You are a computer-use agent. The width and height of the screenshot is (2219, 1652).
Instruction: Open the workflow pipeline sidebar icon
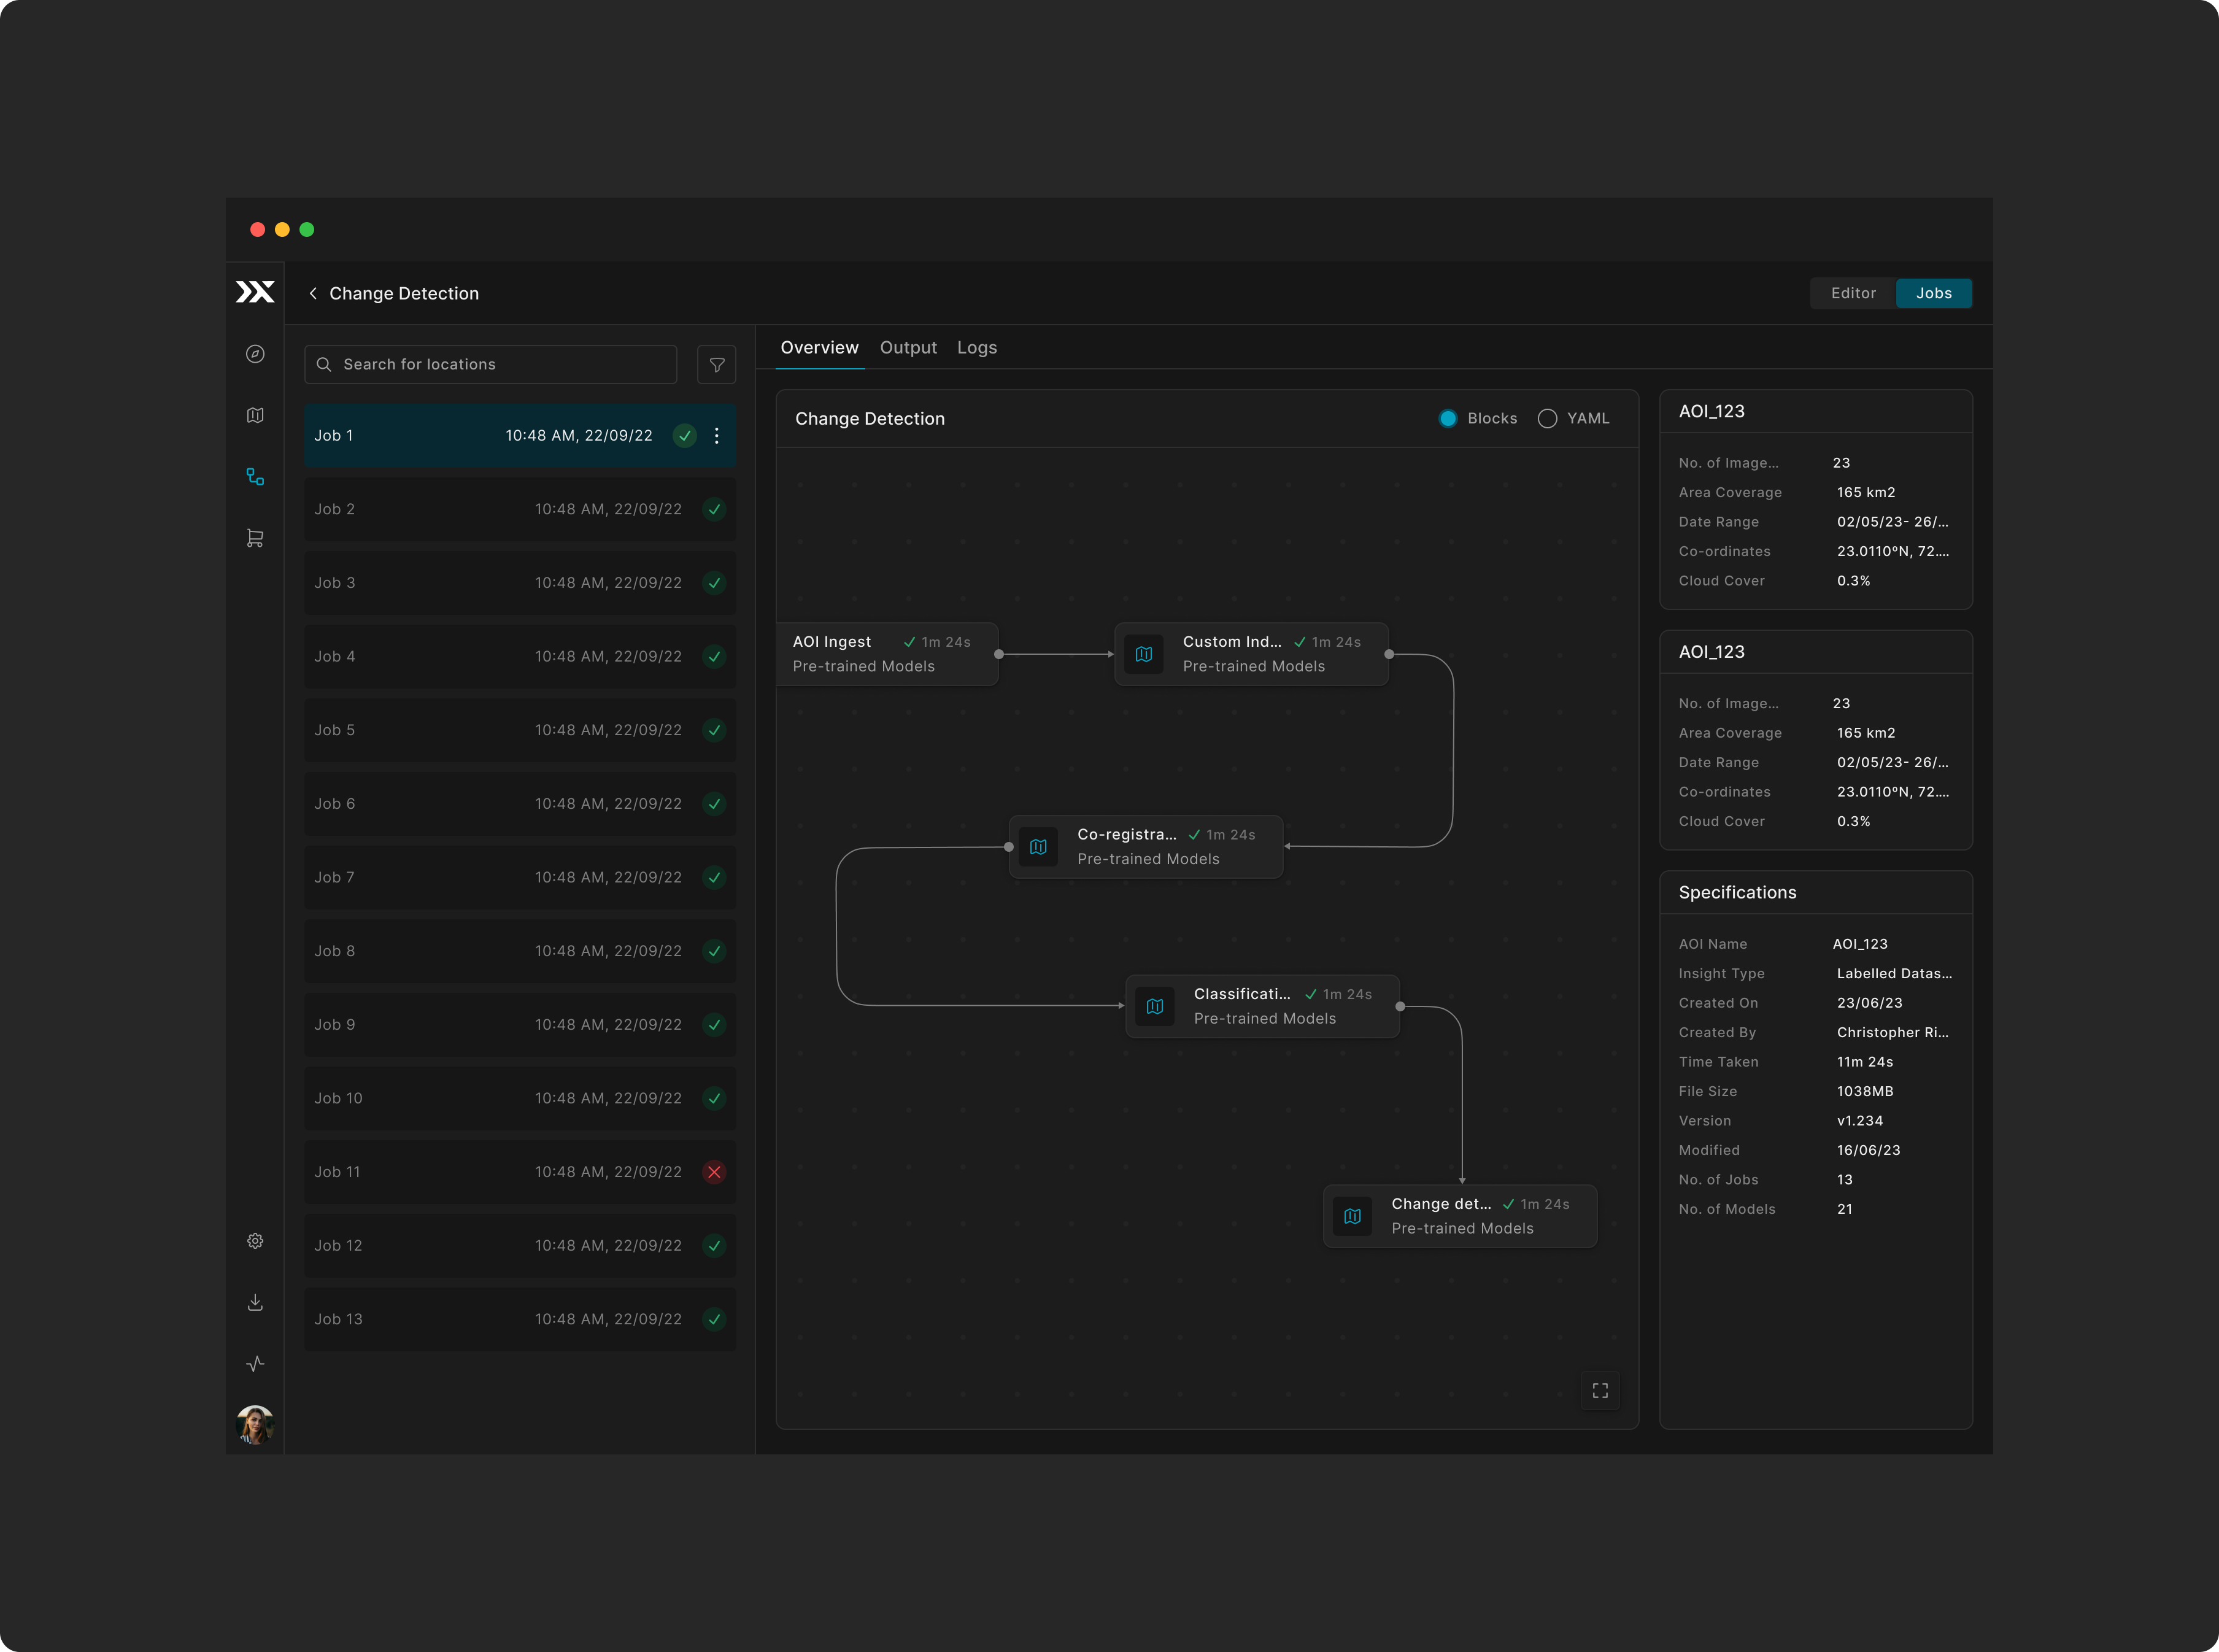pyautogui.click(x=255, y=477)
